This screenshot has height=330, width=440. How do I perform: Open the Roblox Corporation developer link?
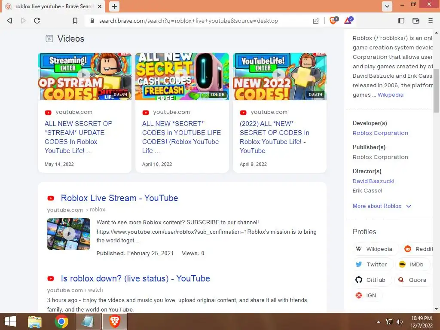coord(380,133)
